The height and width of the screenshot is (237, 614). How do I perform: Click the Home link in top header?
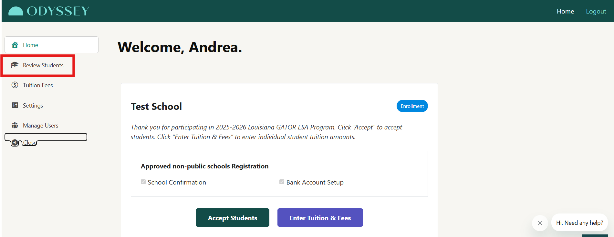(x=565, y=11)
